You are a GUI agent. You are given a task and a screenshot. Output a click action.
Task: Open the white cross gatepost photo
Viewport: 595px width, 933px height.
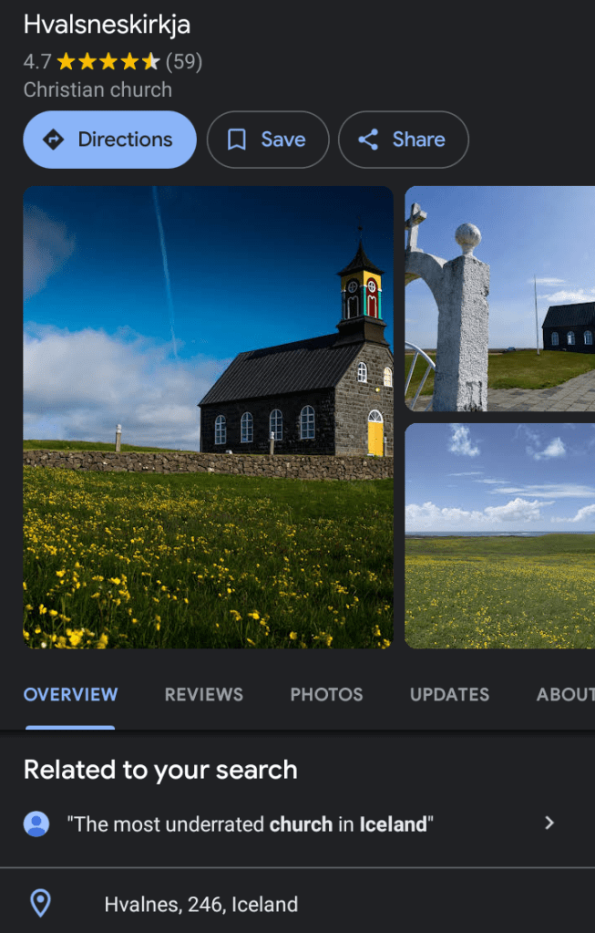(499, 298)
